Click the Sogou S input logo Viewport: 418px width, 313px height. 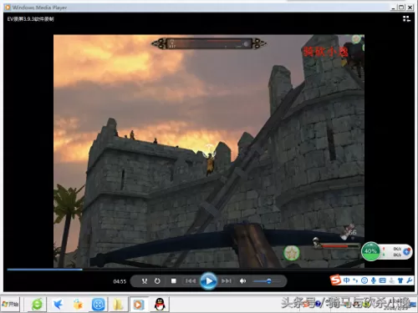click(x=335, y=280)
